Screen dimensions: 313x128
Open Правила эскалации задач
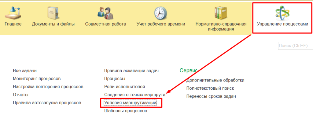(x=131, y=71)
